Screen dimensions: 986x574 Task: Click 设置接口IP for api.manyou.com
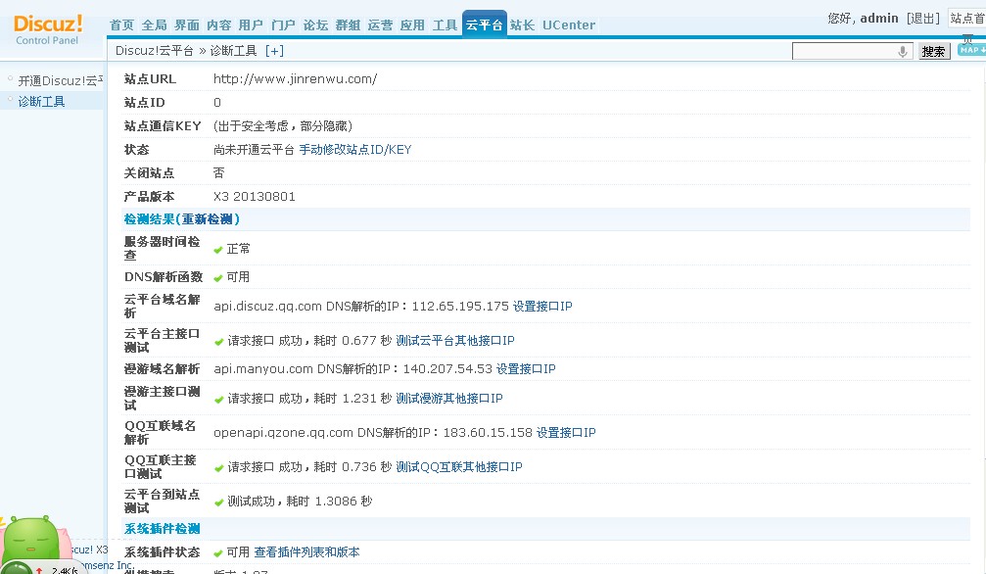click(x=527, y=369)
